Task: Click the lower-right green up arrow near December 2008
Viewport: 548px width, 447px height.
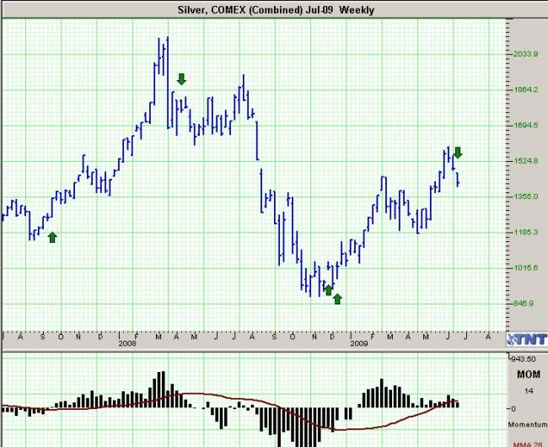Action: click(337, 299)
